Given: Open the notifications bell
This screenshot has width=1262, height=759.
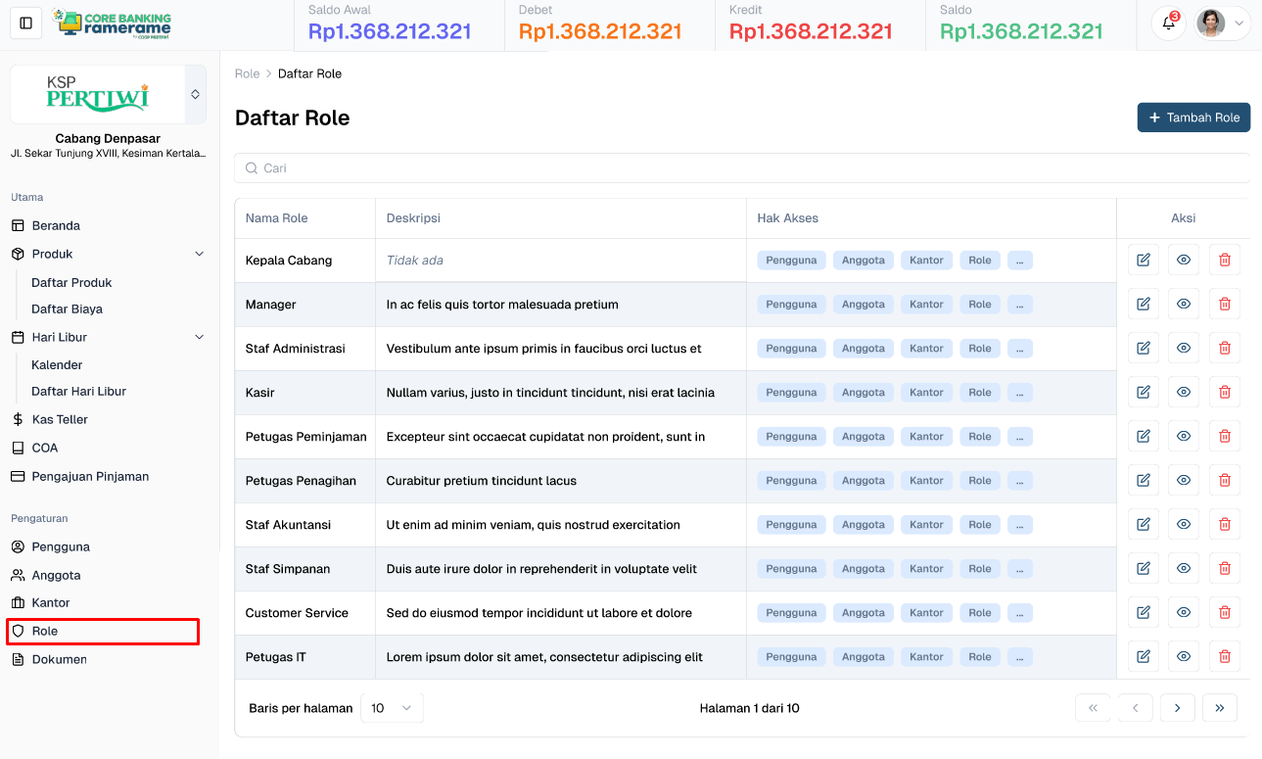Looking at the screenshot, I should pos(1169,22).
